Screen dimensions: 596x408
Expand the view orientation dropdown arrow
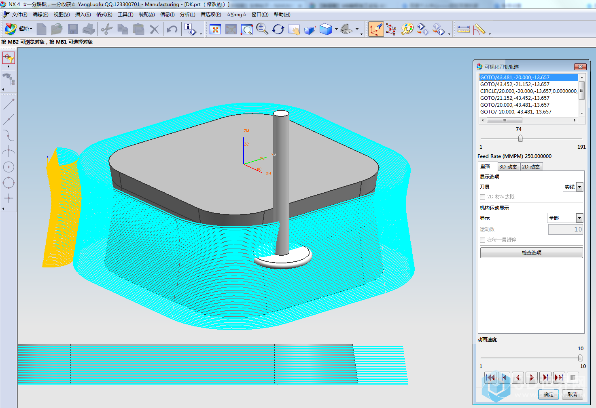357,29
